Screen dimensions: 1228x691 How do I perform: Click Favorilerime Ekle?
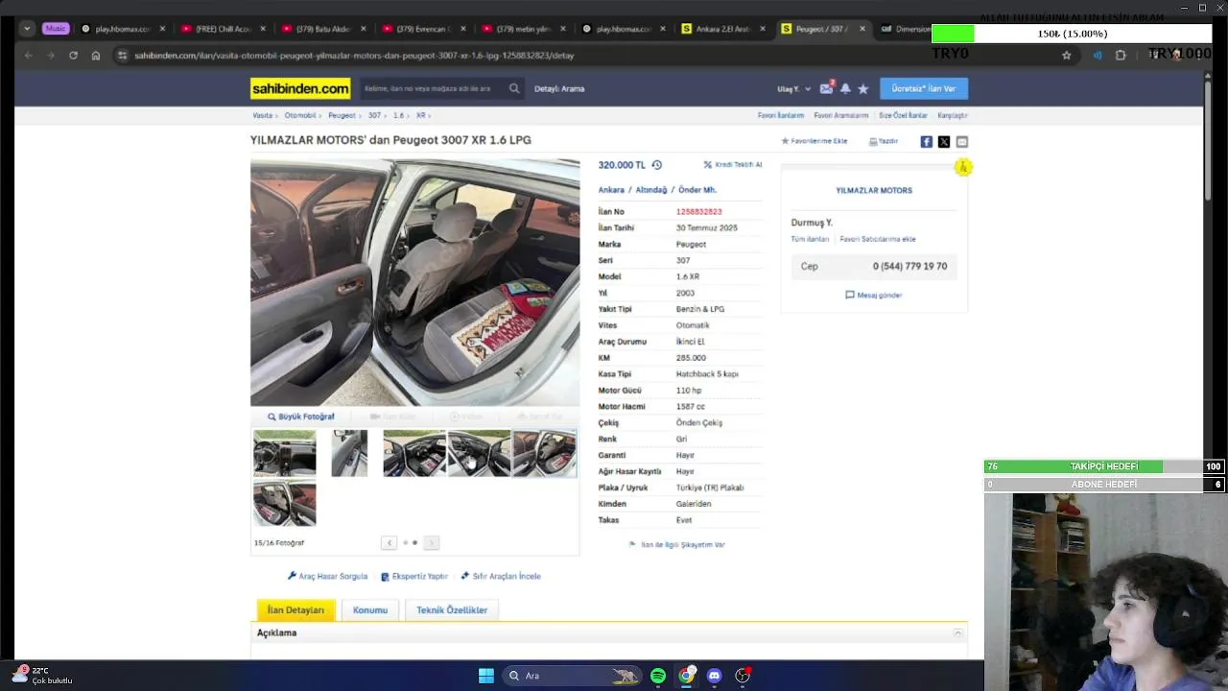(815, 141)
